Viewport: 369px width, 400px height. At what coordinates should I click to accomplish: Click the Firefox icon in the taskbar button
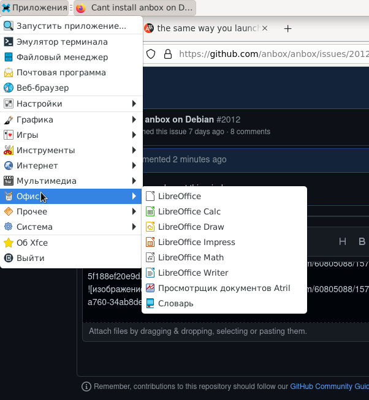click(81, 8)
